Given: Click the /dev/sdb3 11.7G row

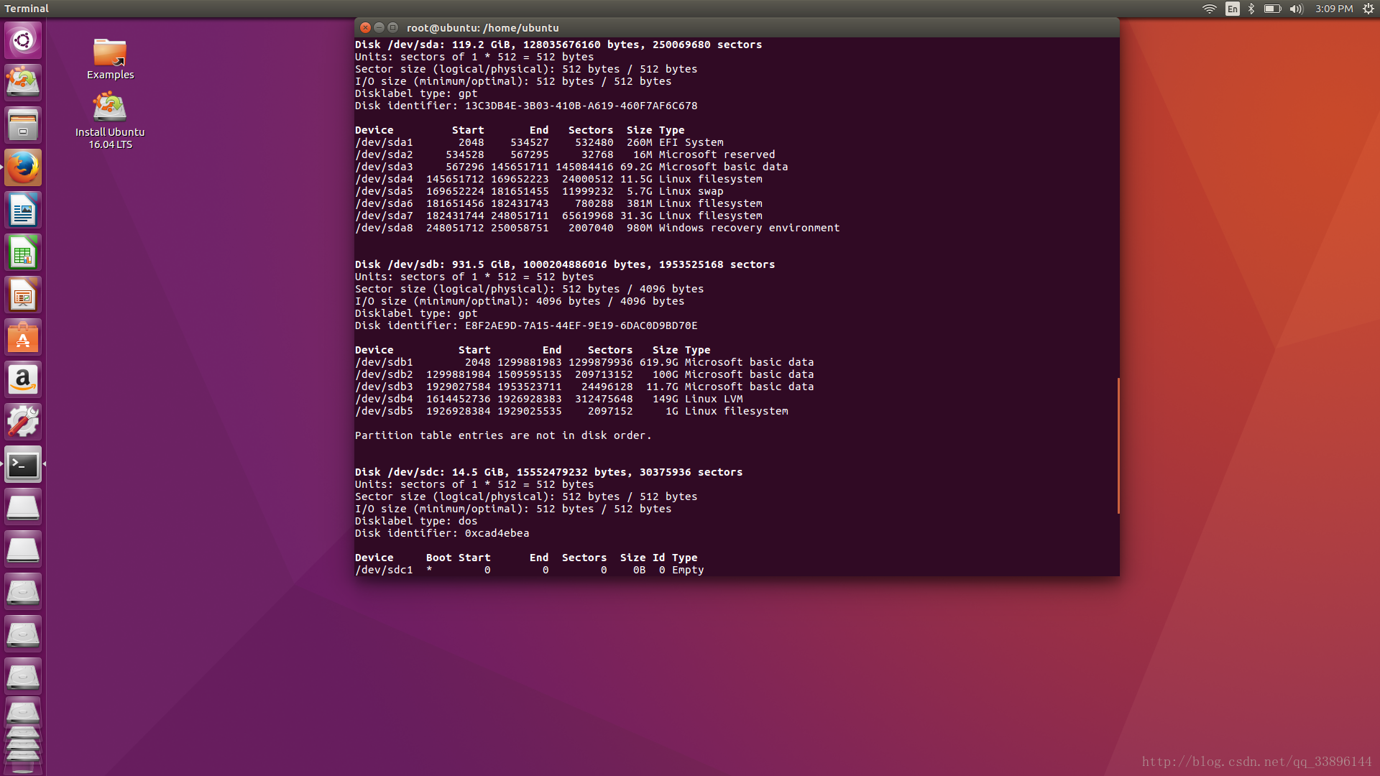Looking at the screenshot, I should click(584, 387).
